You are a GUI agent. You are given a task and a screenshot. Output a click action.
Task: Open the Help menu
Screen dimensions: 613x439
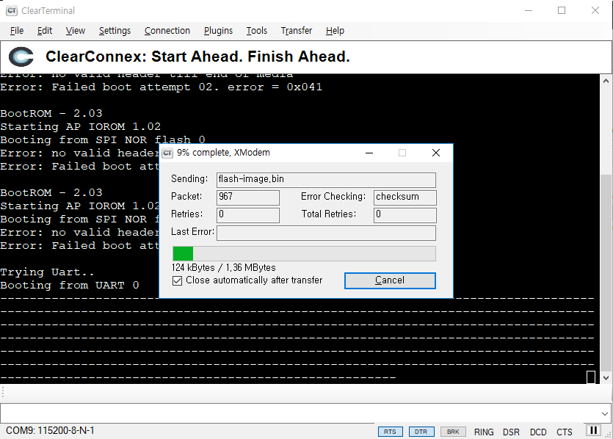pyautogui.click(x=335, y=31)
